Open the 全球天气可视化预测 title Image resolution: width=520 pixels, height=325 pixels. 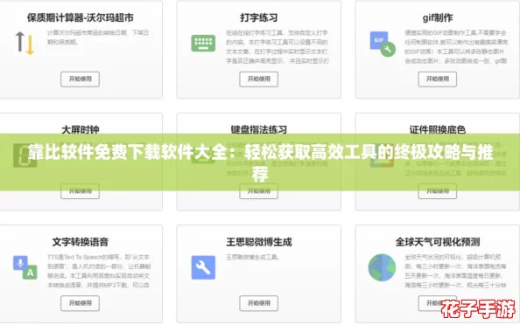[438, 242]
